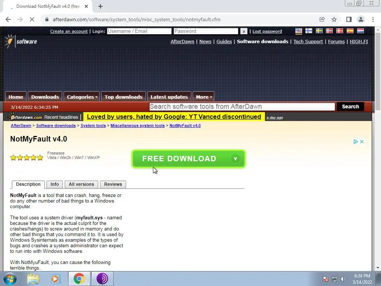Stop loading the page
The height and width of the screenshot is (286, 381).
(x=32, y=19)
